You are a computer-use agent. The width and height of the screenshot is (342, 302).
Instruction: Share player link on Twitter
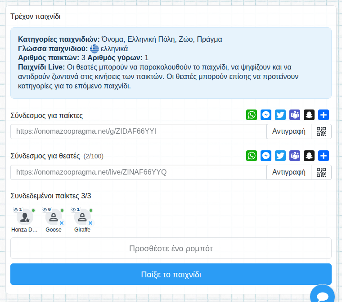(x=280, y=115)
